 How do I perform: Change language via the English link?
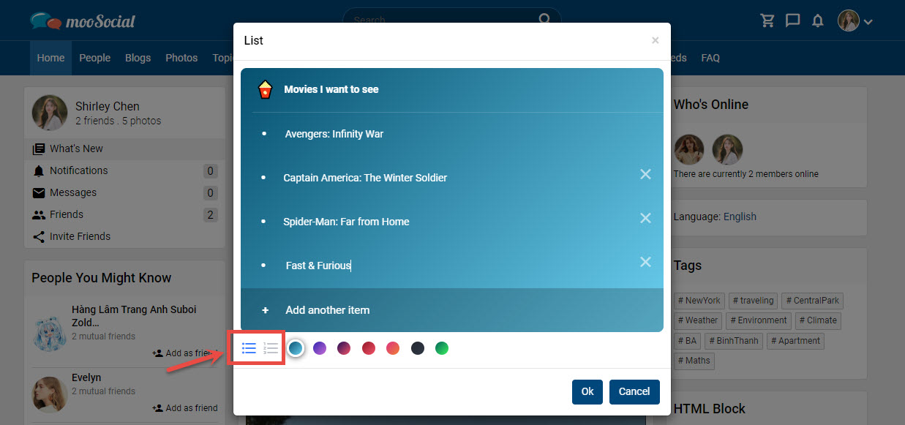[740, 217]
